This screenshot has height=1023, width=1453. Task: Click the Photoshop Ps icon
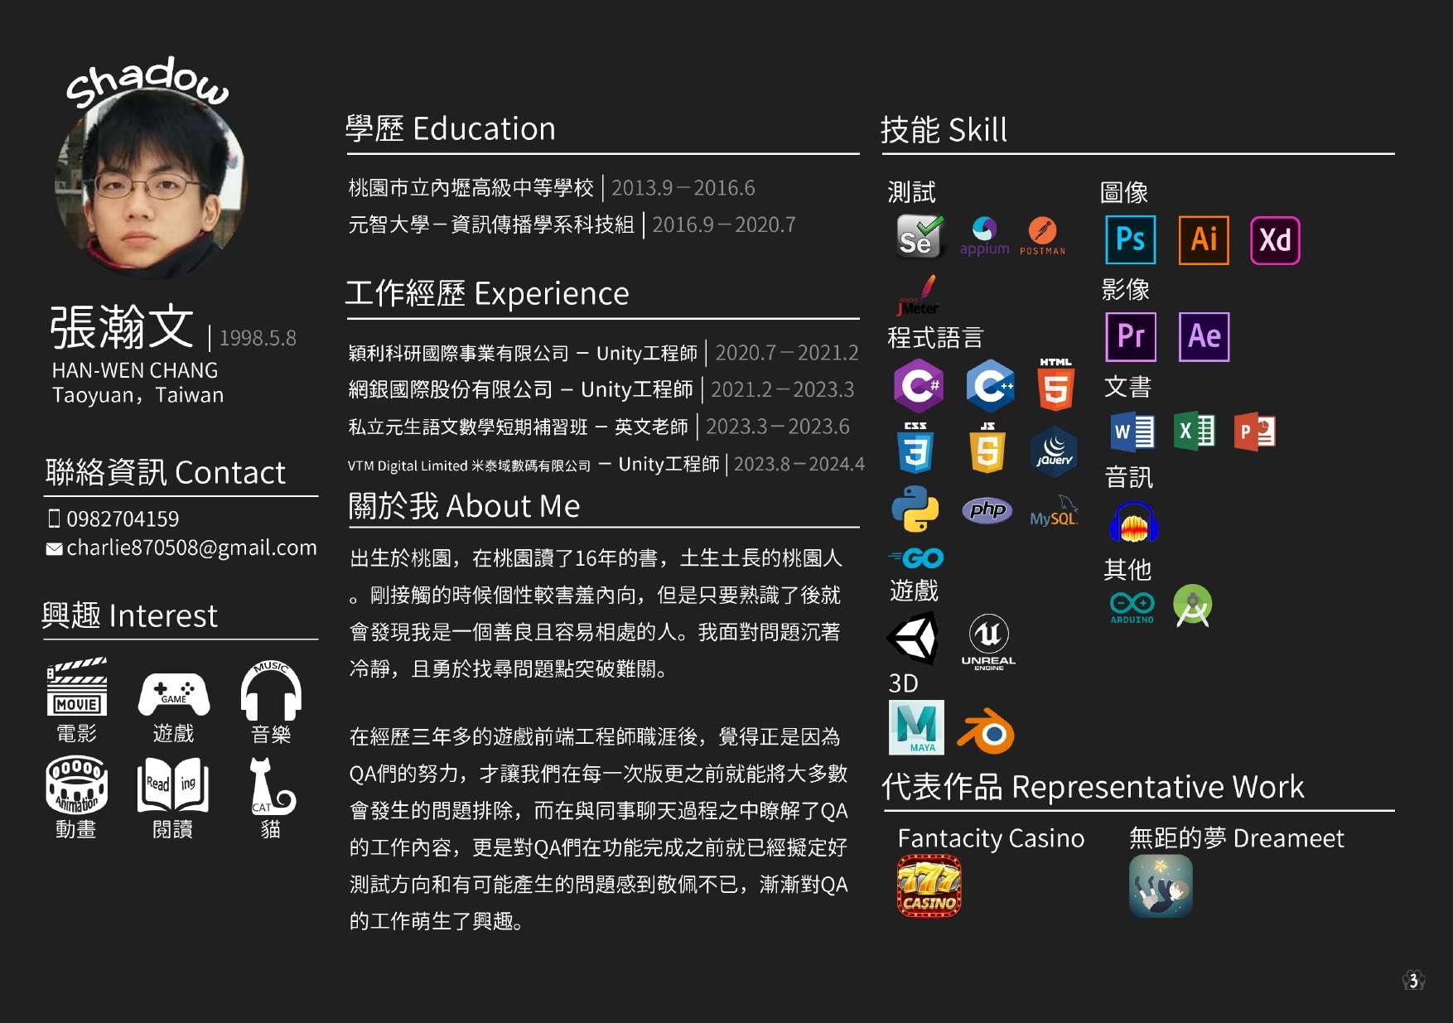1131,240
